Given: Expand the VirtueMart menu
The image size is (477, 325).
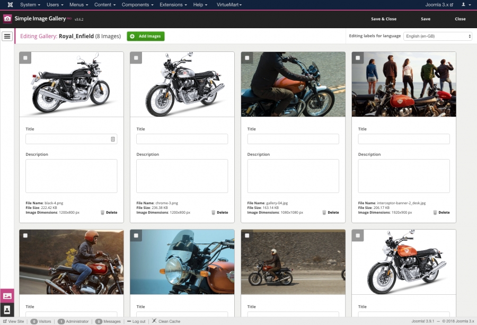Looking at the screenshot, I should click(229, 5).
